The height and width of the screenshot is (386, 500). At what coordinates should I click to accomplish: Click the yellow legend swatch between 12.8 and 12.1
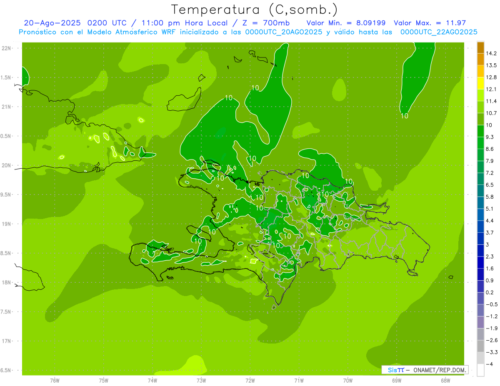pyautogui.click(x=480, y=83)
